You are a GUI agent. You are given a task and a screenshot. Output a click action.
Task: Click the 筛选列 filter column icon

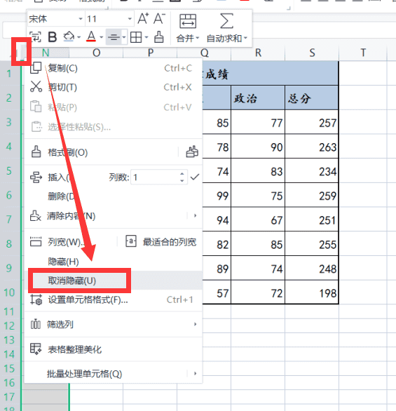[36, 324]
